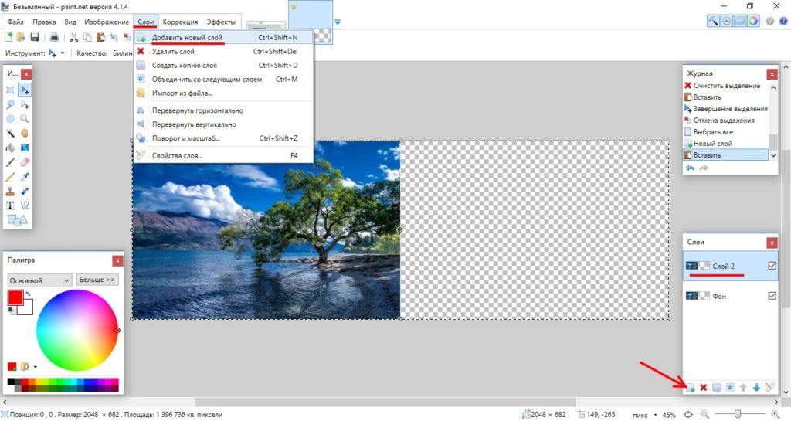Click inside the color wheel
Viewport: 791px width, 421px height.
click(x=77, y=331)
